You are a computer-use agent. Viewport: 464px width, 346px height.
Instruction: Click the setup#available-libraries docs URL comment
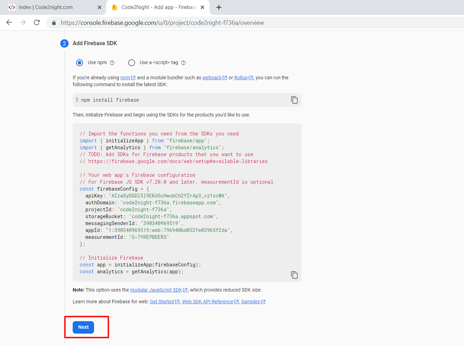coord(174,161)
